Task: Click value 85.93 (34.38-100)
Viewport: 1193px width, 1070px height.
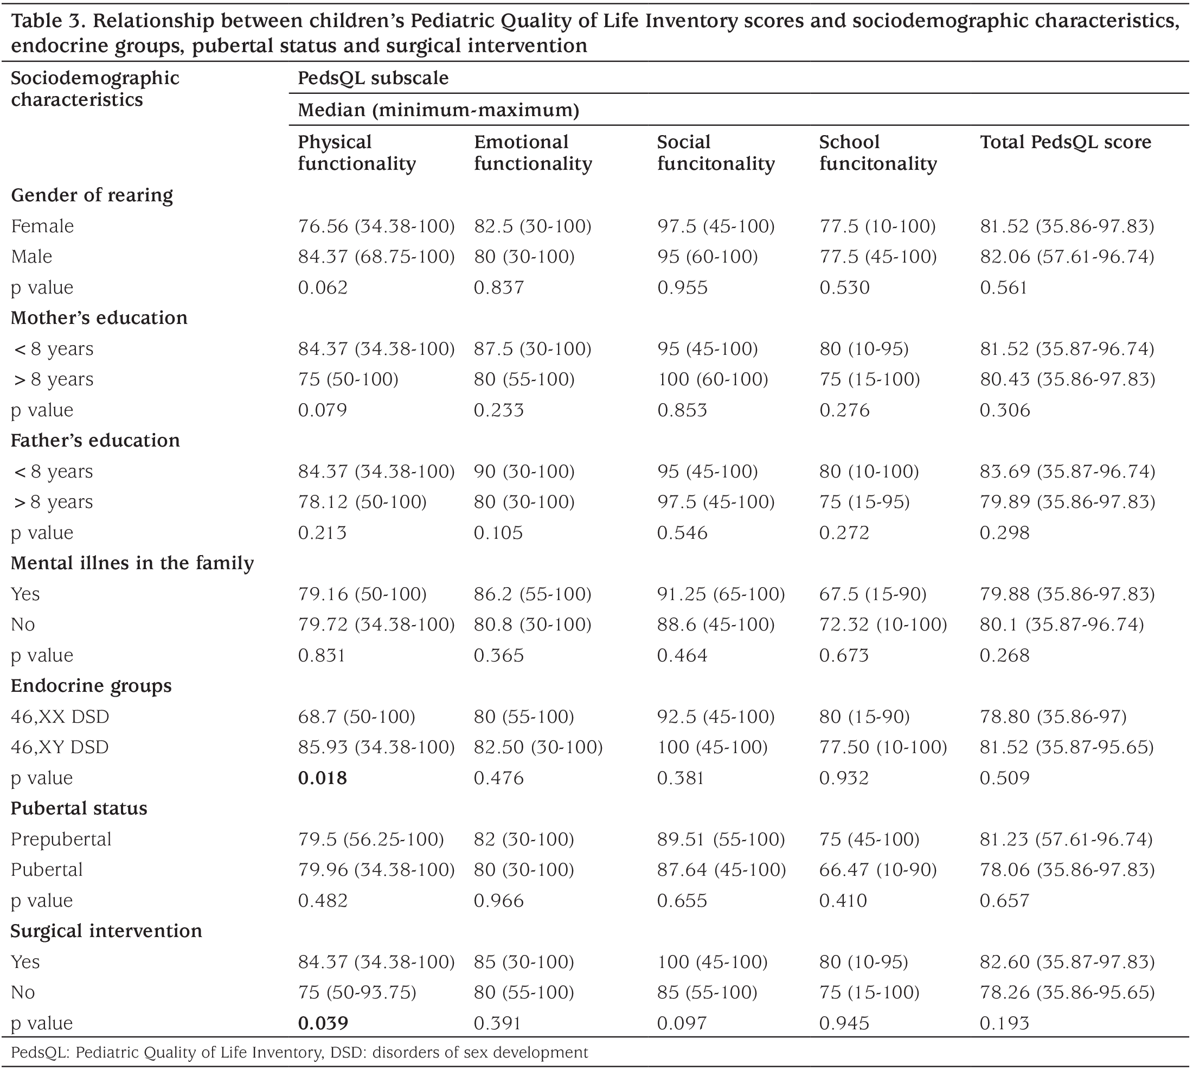Action: (376, 747)
